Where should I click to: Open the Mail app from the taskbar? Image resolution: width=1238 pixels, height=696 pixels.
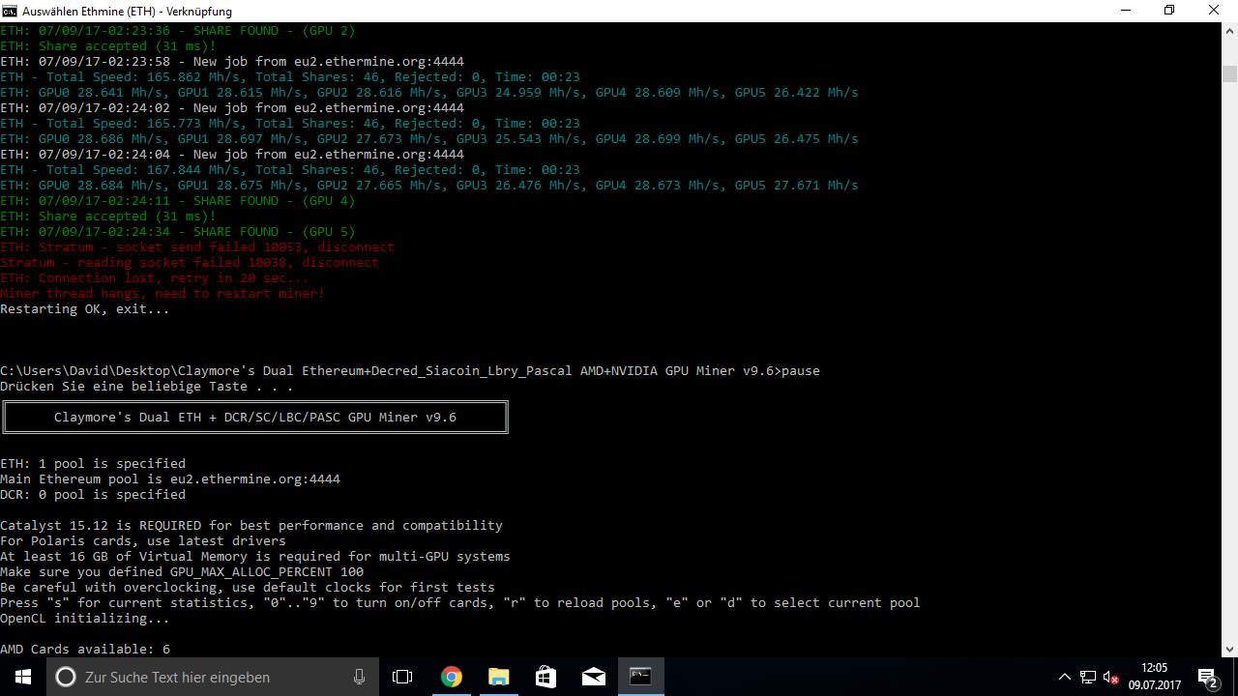tap(593, 677)
